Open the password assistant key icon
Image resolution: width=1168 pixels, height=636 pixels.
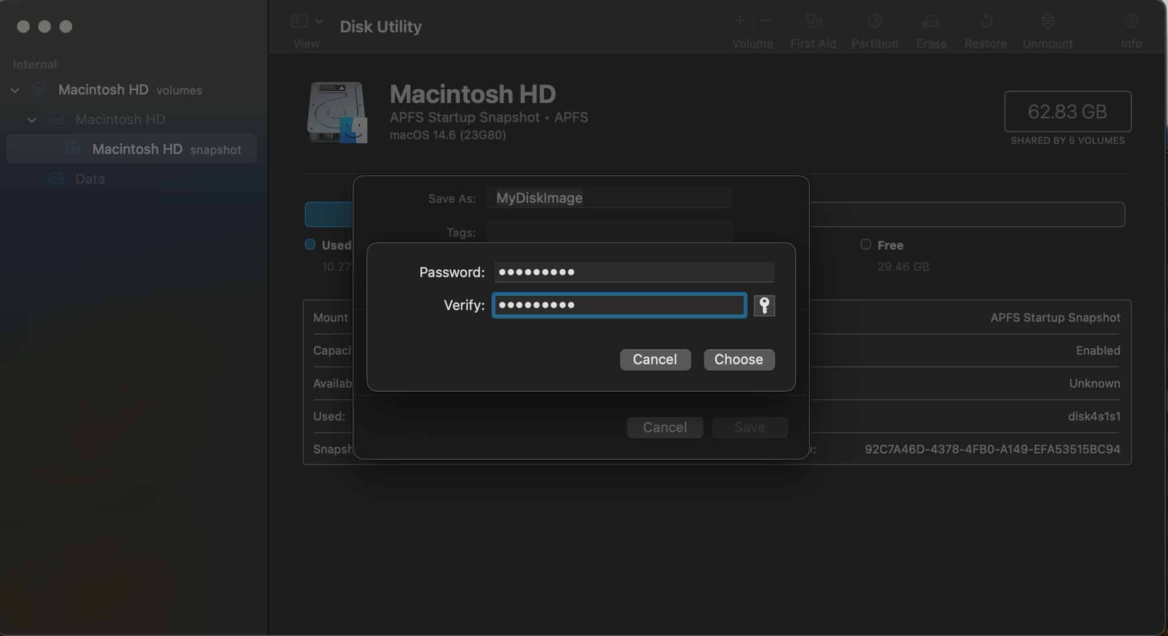764,305
